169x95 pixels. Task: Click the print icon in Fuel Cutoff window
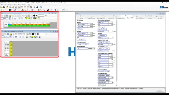(x=7, y=16)
